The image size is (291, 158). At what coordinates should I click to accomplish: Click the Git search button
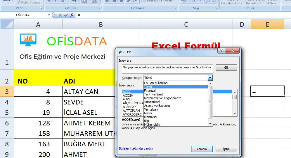[226, 68]
